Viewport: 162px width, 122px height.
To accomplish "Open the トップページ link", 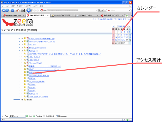I will tap(95, 19).
